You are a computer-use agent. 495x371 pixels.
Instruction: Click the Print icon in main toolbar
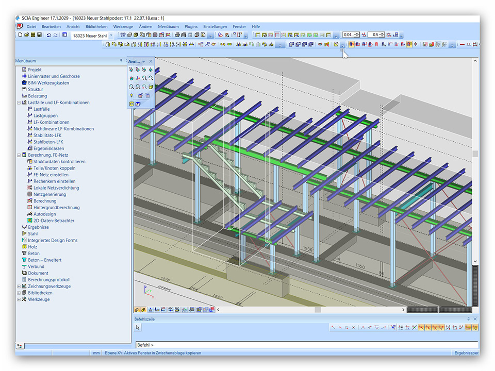177,35
